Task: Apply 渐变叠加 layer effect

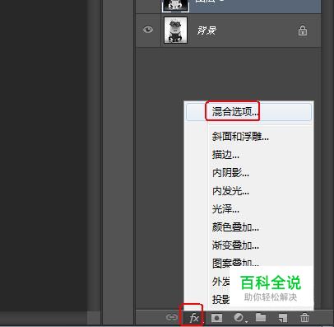Action: pyautogui.click(x=235, y=245)
